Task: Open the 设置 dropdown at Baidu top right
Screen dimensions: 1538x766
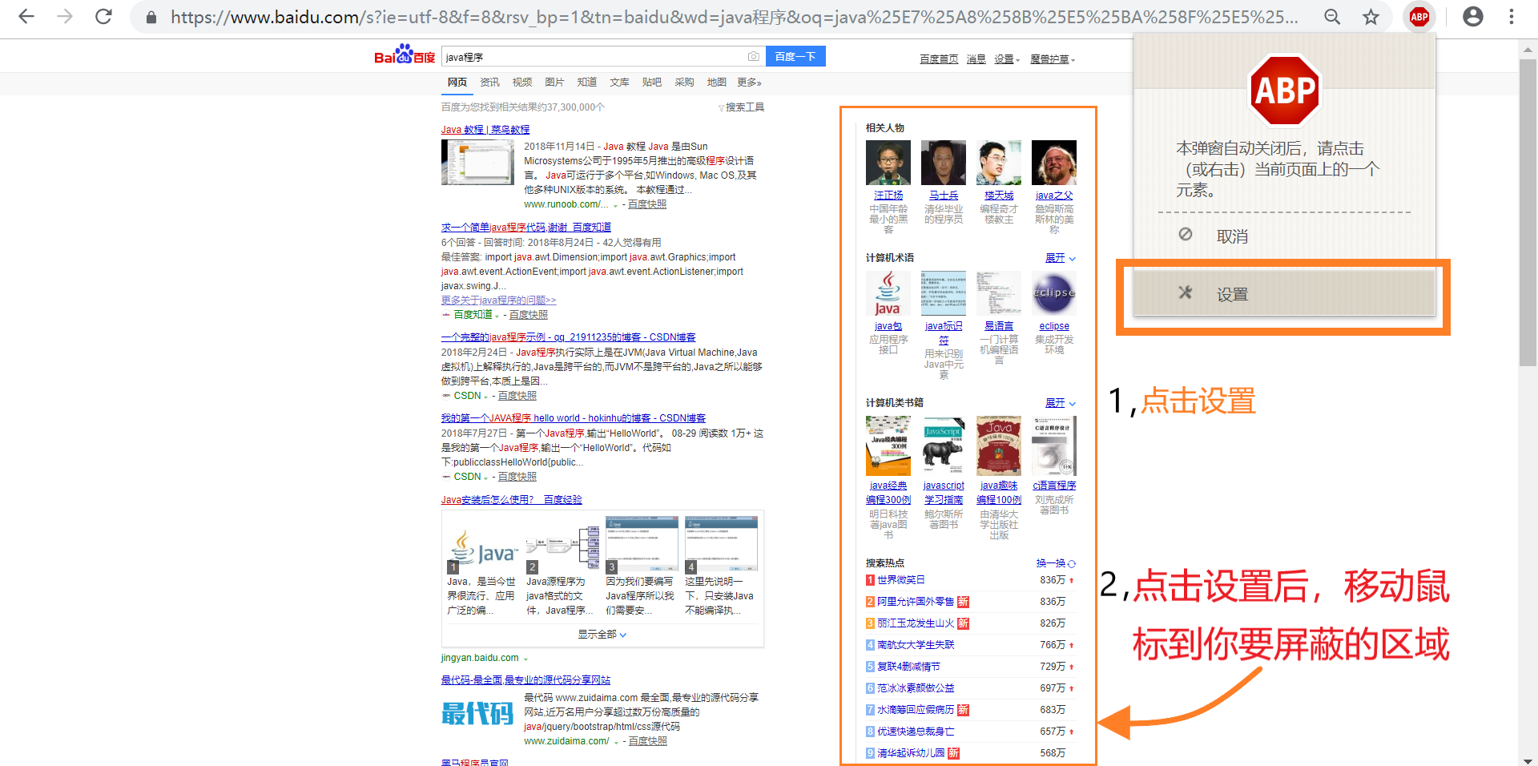Action: click(x=1007, y=58)
